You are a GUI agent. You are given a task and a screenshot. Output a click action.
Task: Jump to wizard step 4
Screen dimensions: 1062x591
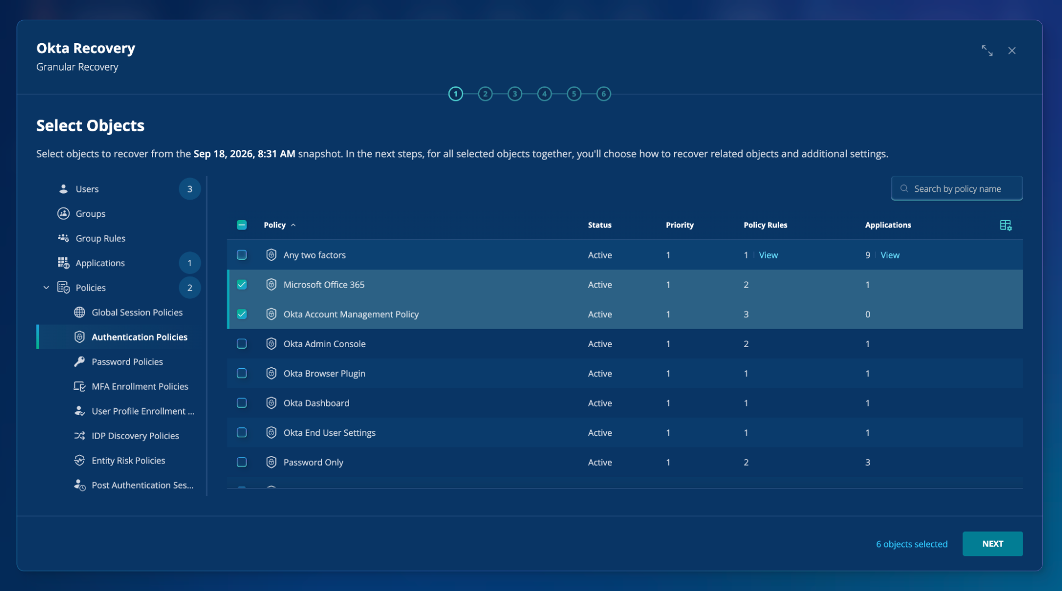(x=545, y=94)
